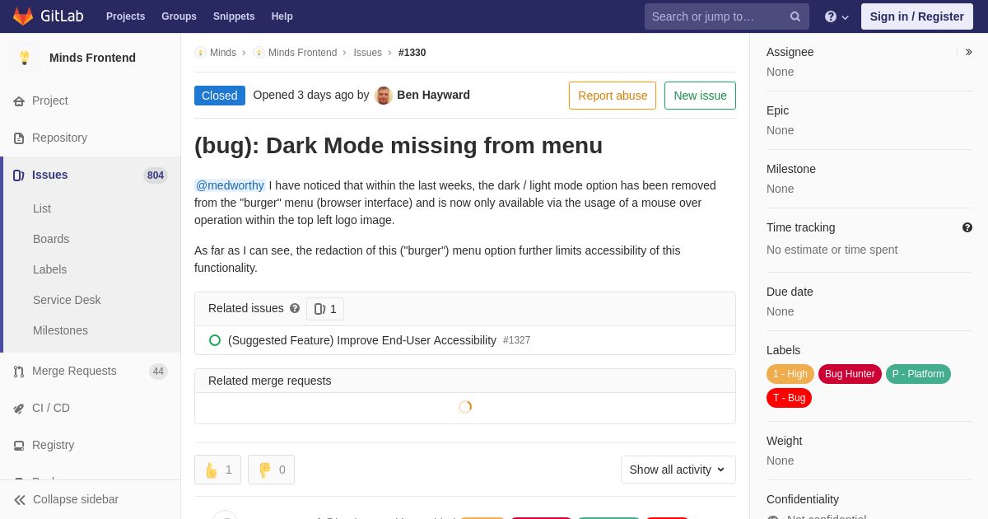Click the red T - Bug label
988x519 pixels.
pyautogui.click(x=789, y=398)
